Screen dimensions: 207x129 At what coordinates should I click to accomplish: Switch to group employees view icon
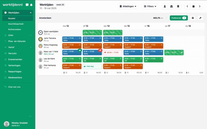tap(171, 6)
